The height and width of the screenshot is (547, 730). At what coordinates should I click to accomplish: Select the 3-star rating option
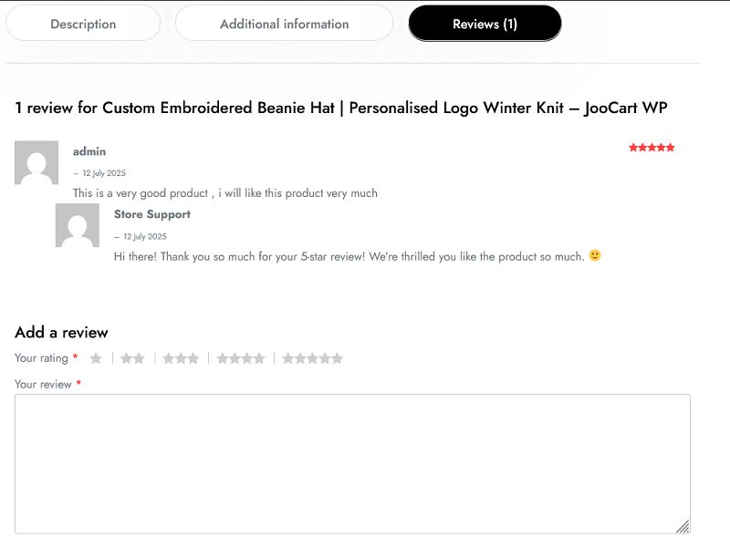coord(181,358)
